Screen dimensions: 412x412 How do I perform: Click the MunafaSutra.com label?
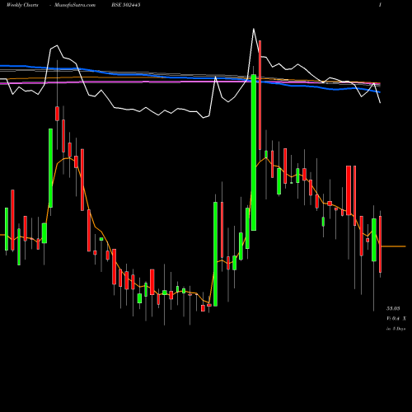pos(75,5)
